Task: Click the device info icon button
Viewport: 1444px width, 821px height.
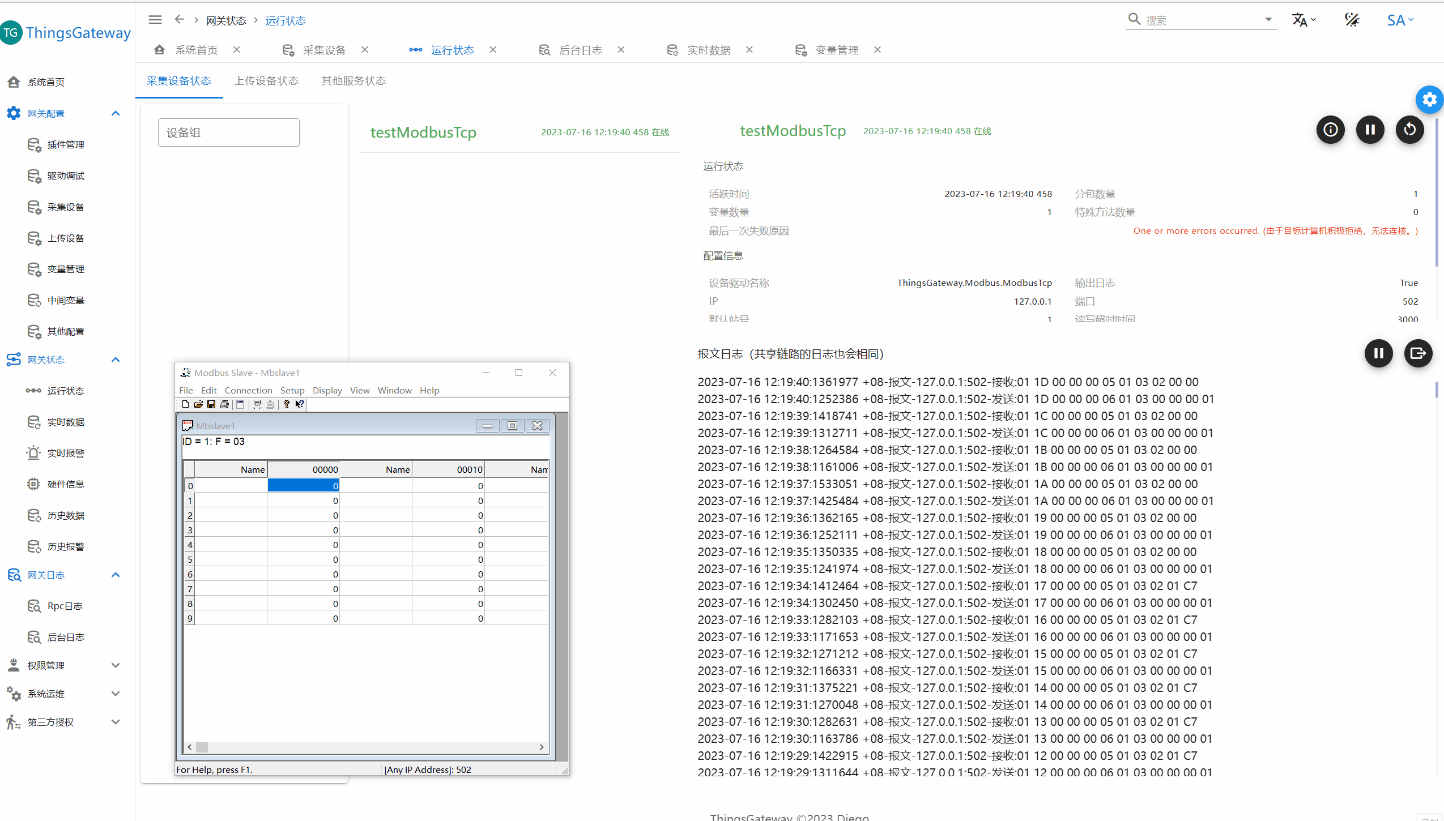Action: (x=1330, y=130)
